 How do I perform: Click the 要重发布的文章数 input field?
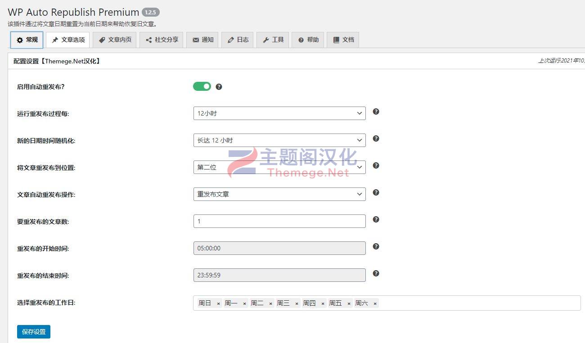pyautogui.click(x=279, y=221)
